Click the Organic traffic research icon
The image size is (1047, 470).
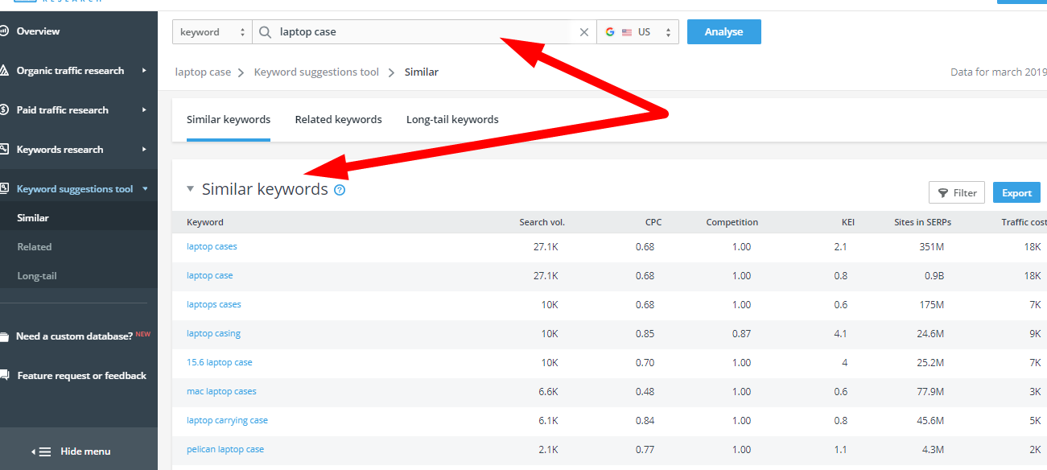[x=4, y=71]
